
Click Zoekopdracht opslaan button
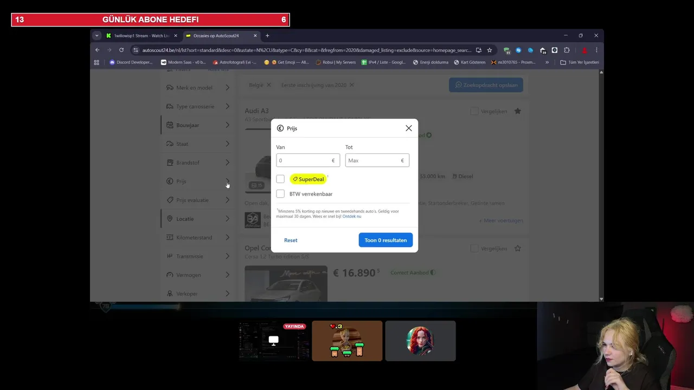486,85
